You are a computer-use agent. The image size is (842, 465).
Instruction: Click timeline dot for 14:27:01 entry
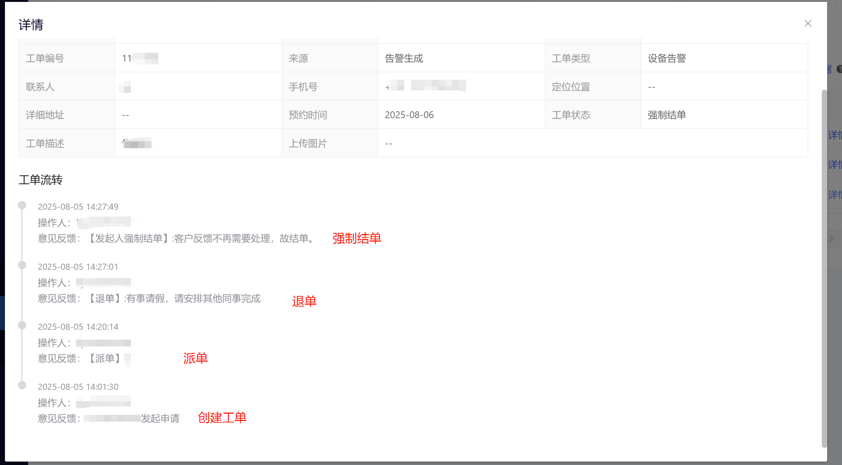[22, 265]
